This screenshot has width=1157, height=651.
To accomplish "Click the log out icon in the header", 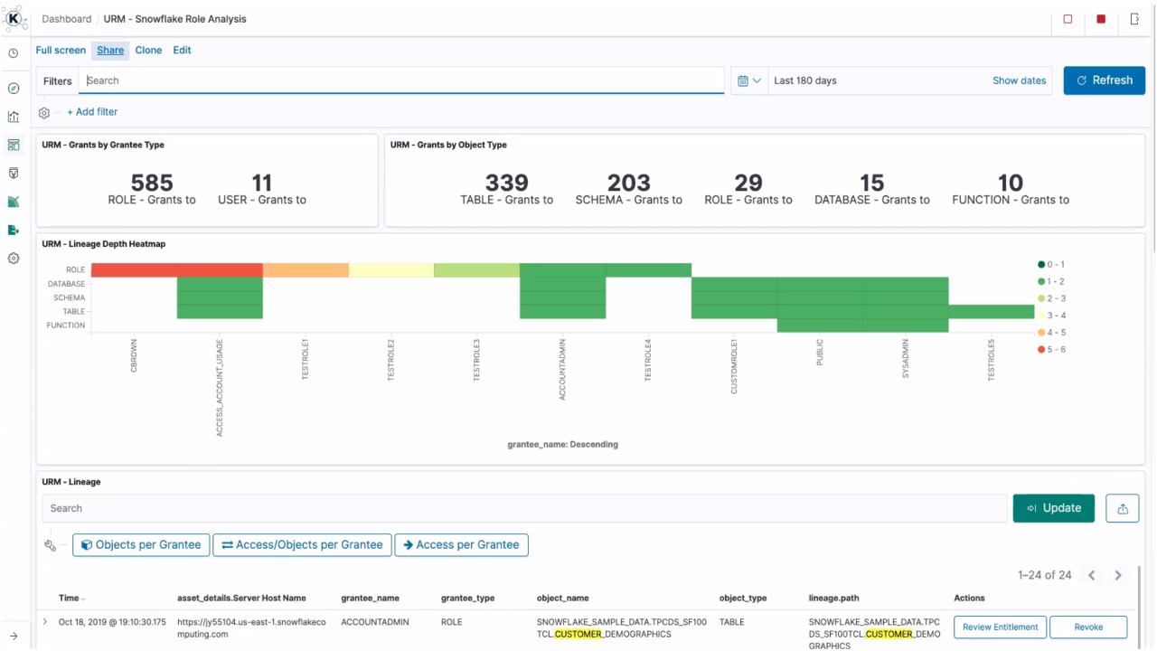I will point(1134,19).
